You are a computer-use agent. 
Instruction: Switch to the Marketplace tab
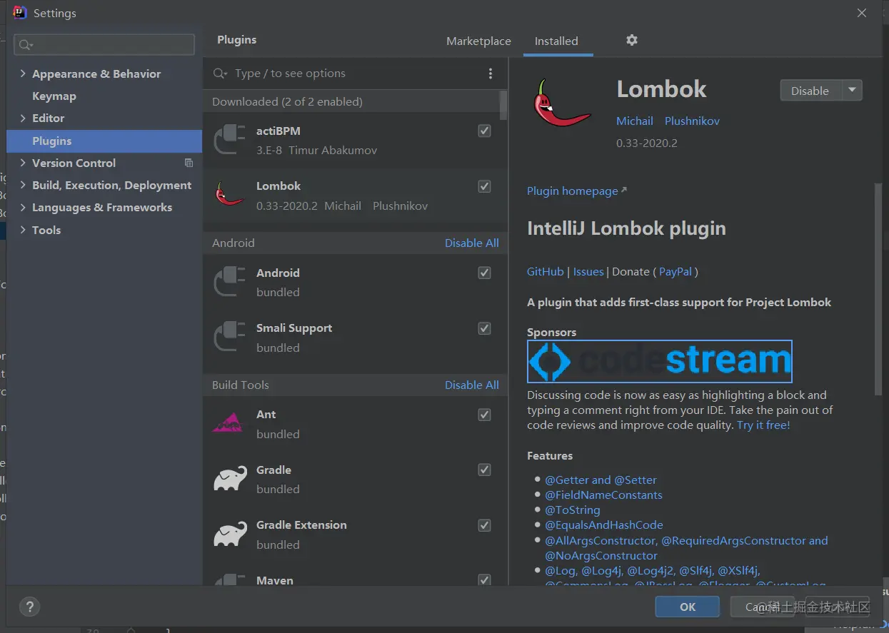[478, 41]
